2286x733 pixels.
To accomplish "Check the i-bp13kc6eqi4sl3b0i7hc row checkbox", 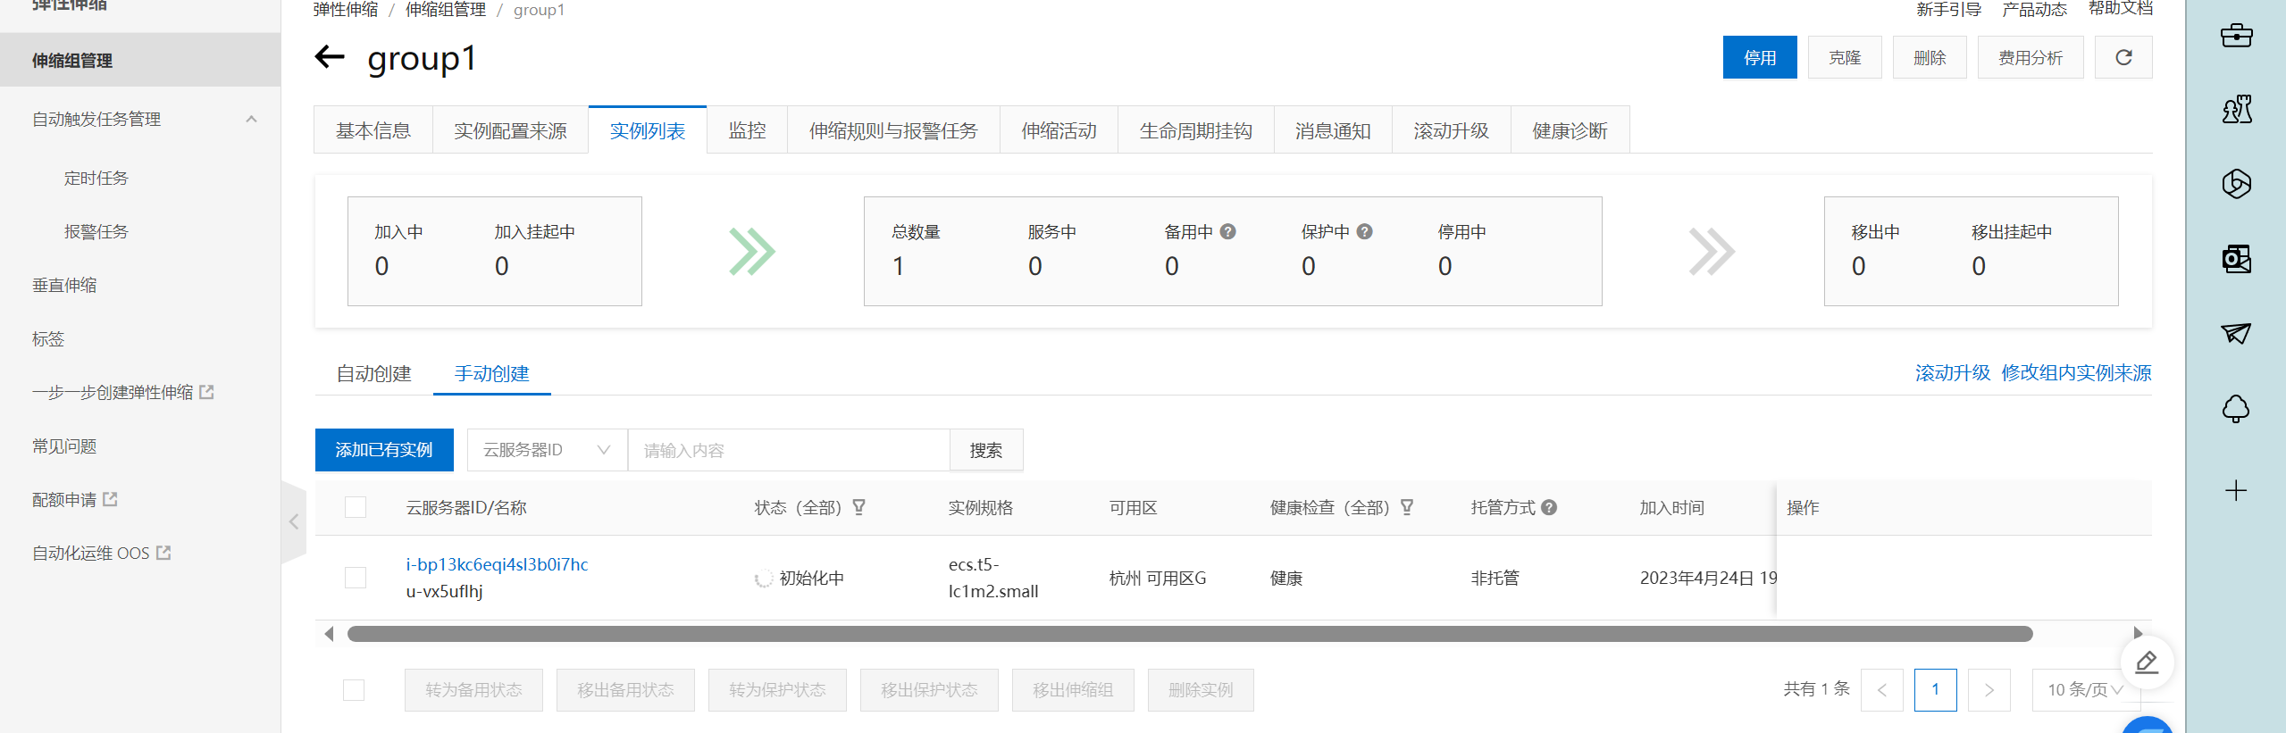I will point(356,578).
